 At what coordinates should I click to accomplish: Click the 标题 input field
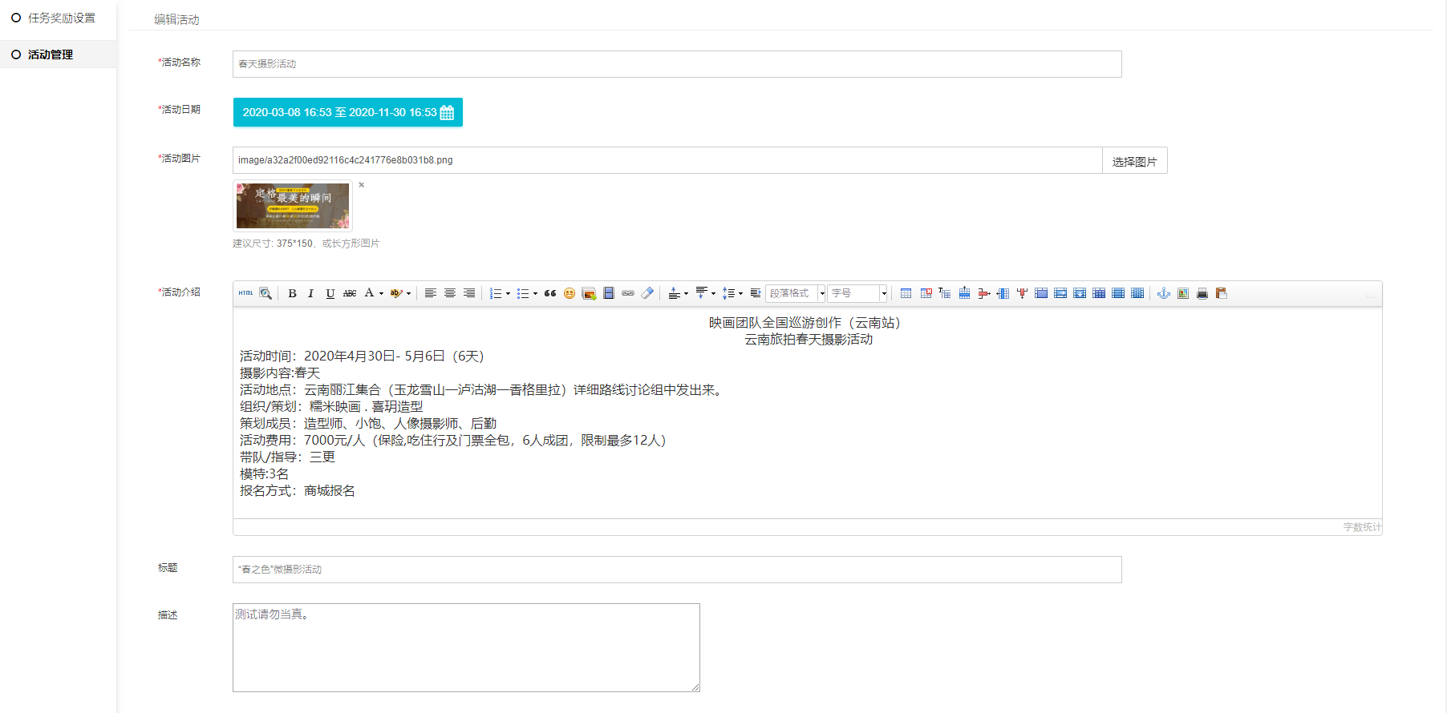coord(677,570)
